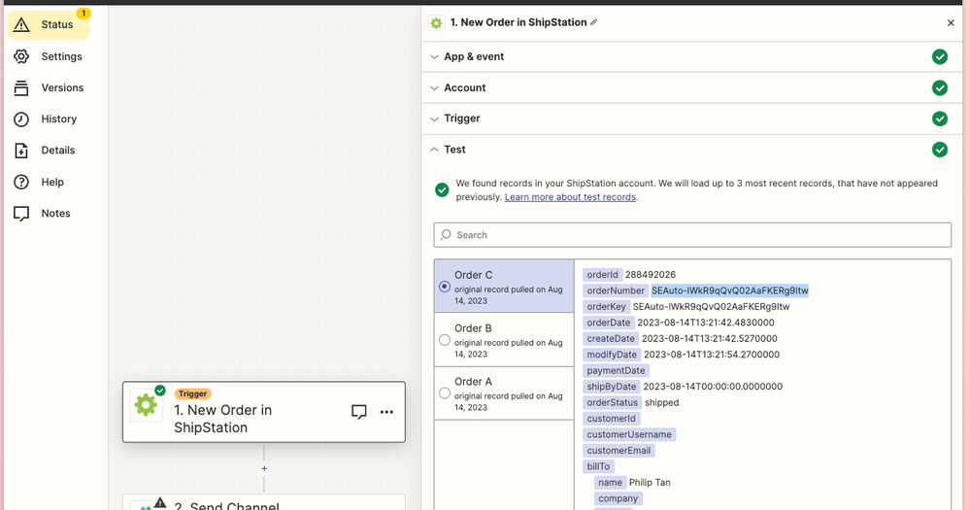
Task: Expand the App & event section
Action: (474, 56)
